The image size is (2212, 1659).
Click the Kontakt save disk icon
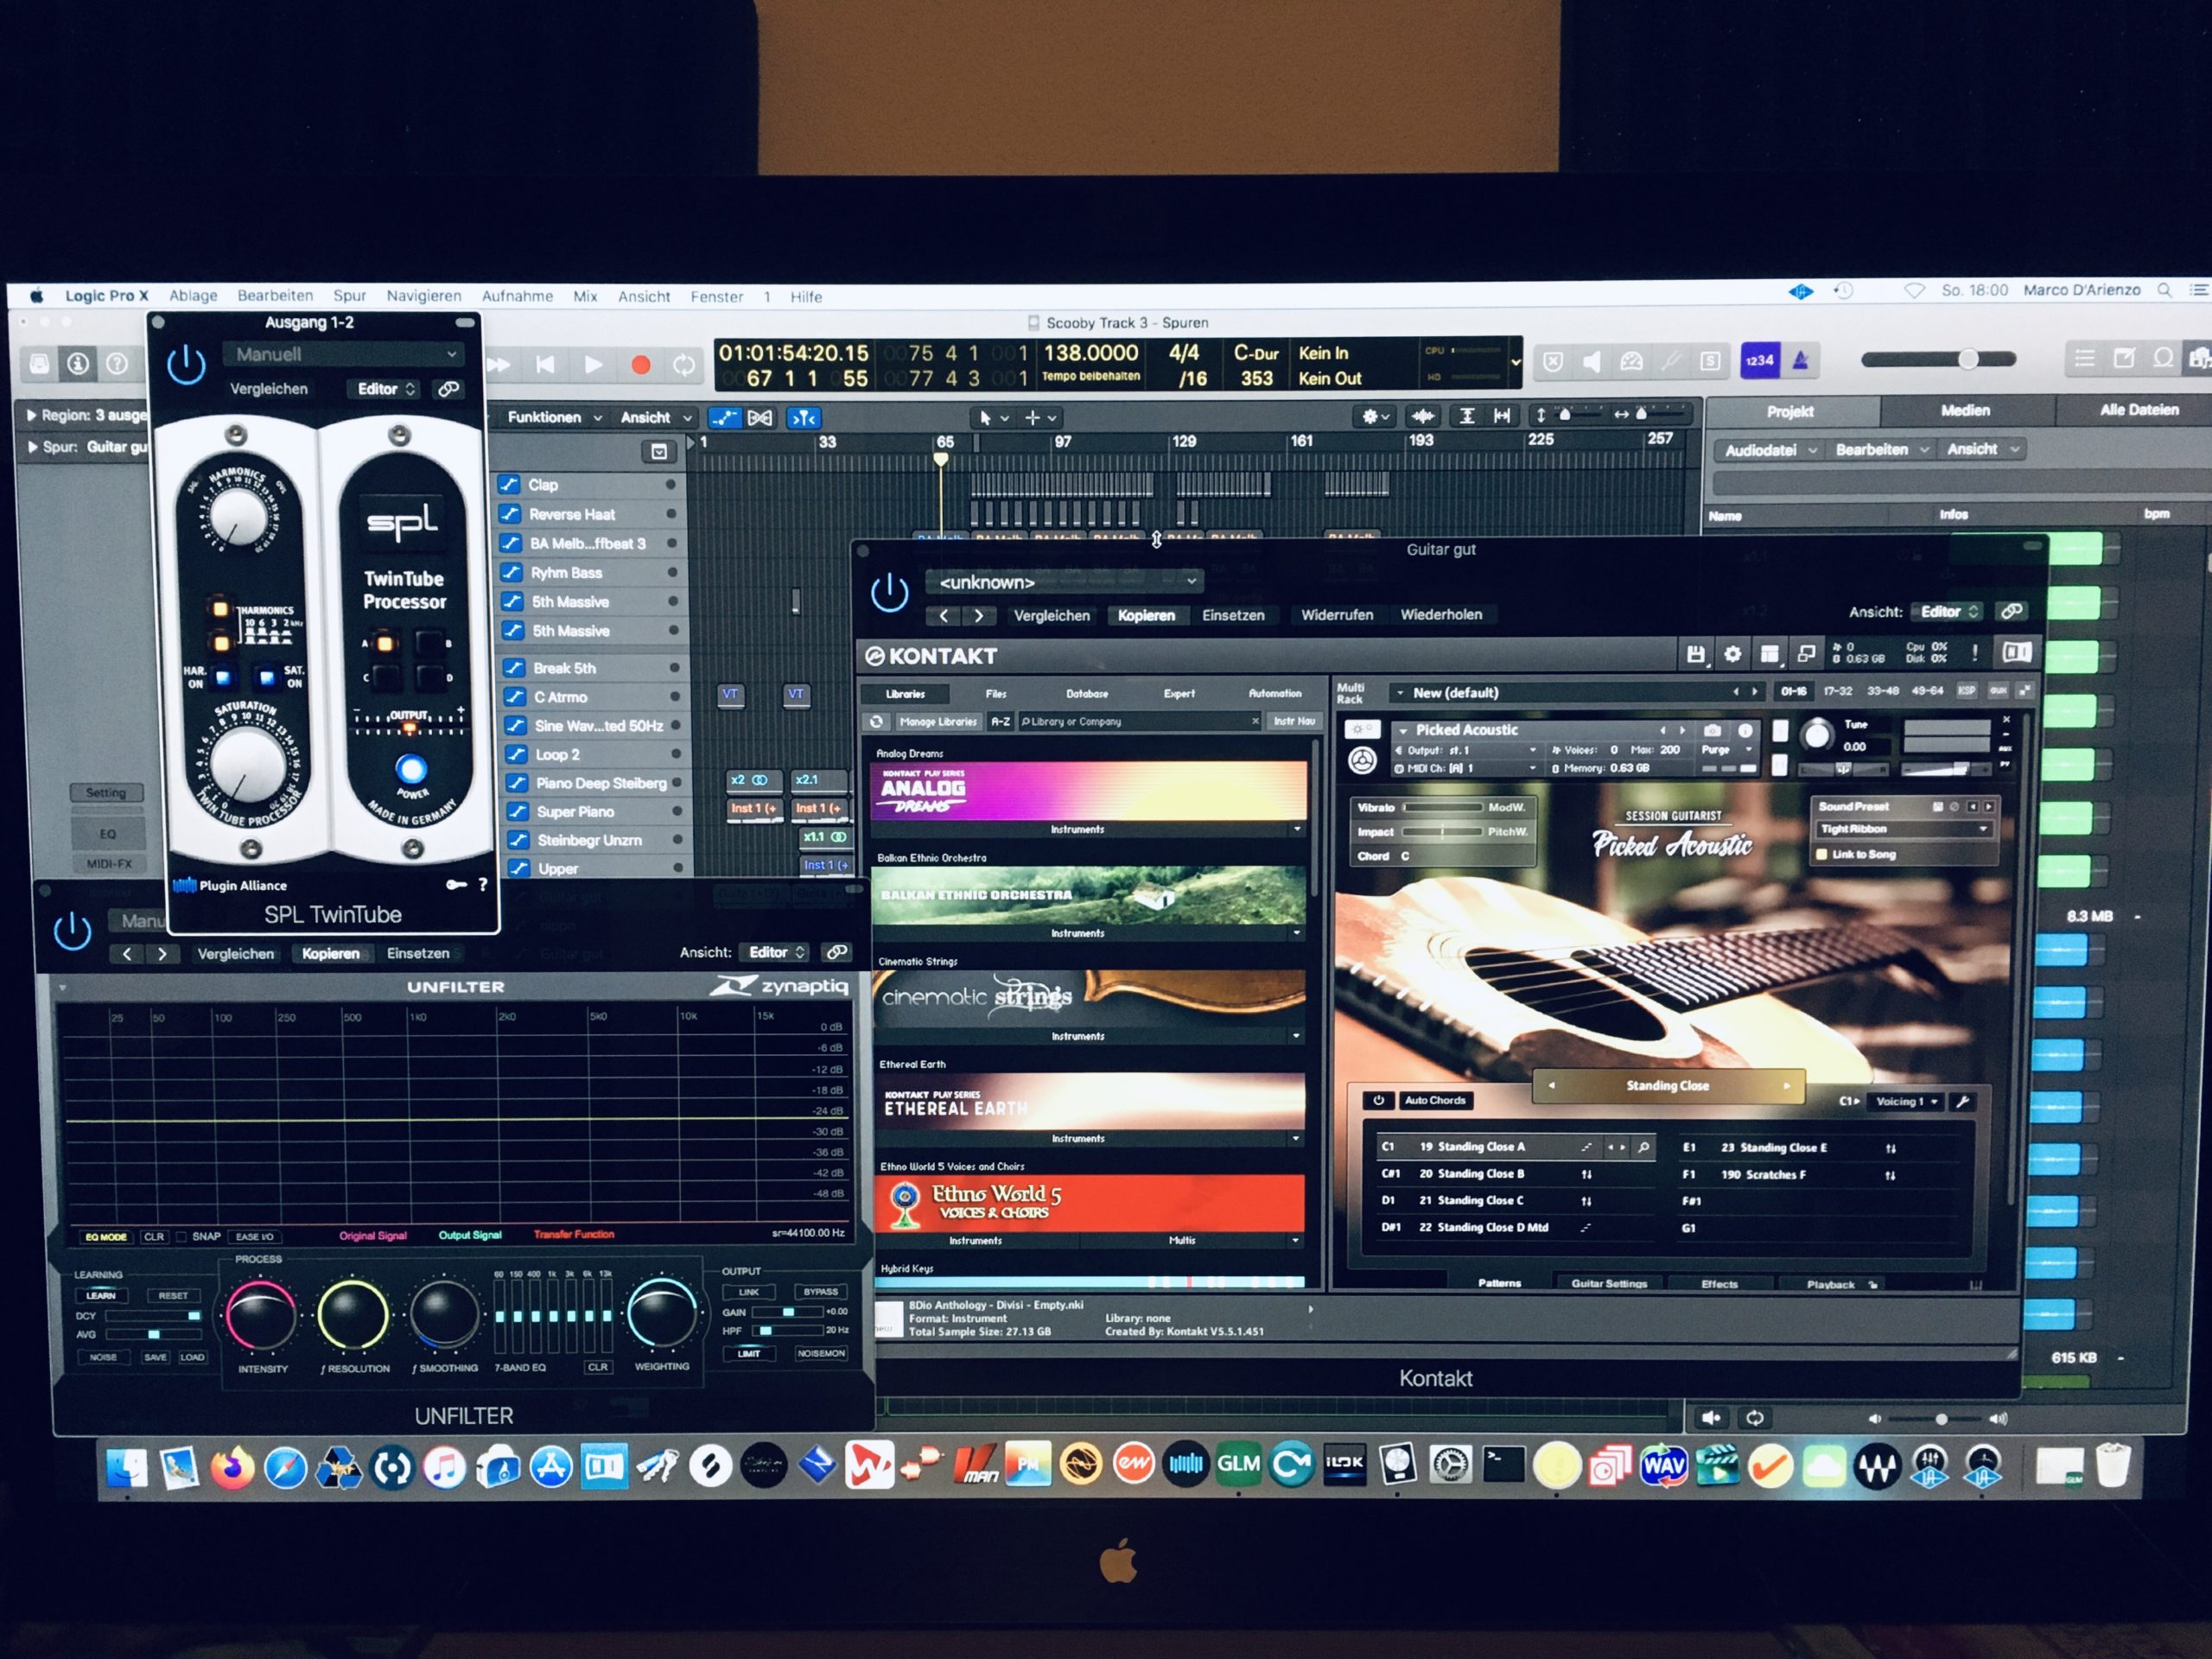[x=1696, y=654]
